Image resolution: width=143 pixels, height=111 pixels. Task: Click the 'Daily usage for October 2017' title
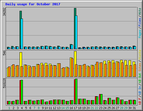coord(33,4)
